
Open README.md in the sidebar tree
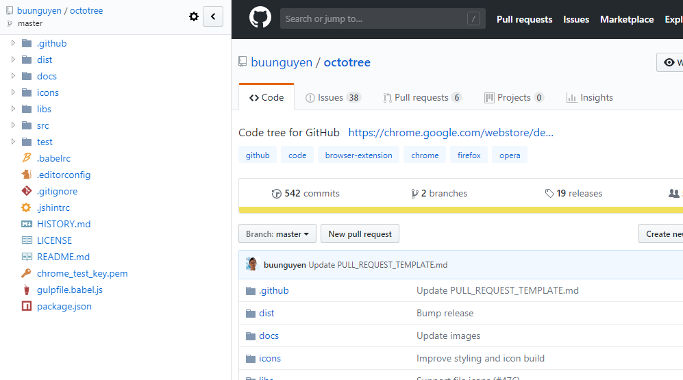(63, 257)
